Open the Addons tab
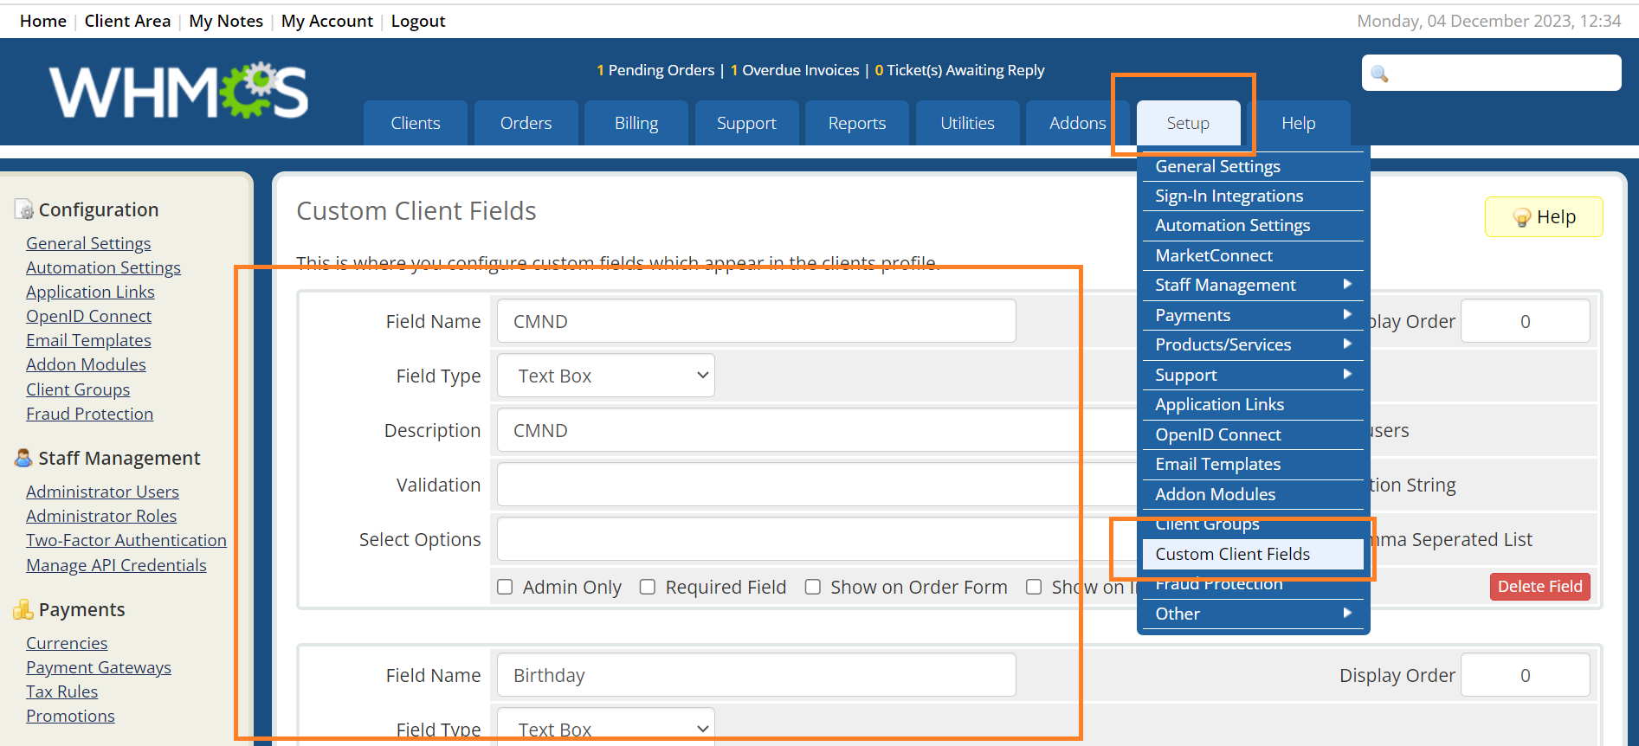The image size is (1639, 746). pyautogui.click(x=1078, y=123)
